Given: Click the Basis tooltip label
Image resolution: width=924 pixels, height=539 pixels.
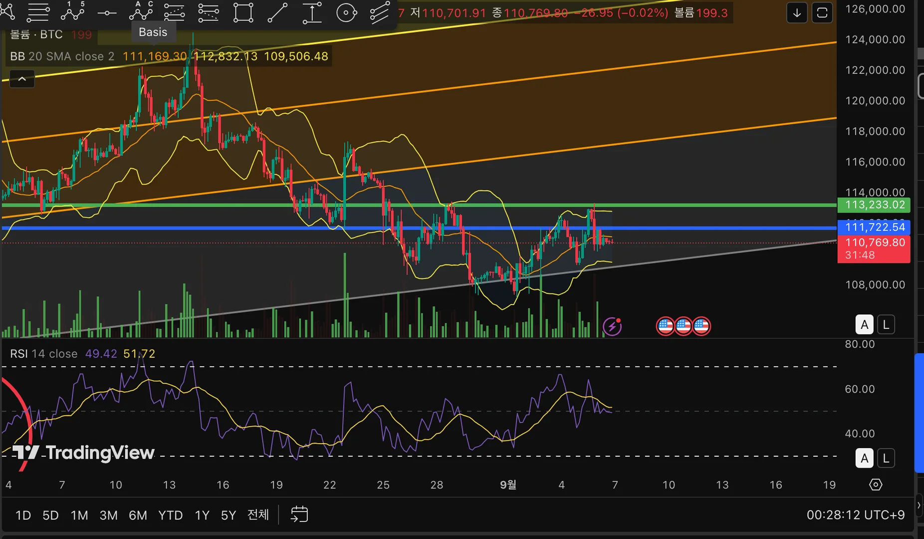Looking at the screenshot, I should [153, 32].
